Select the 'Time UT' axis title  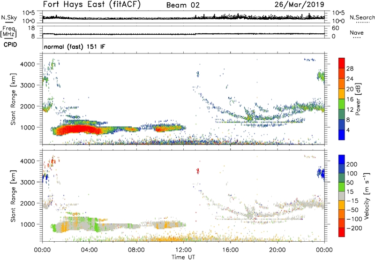(183, 257)
